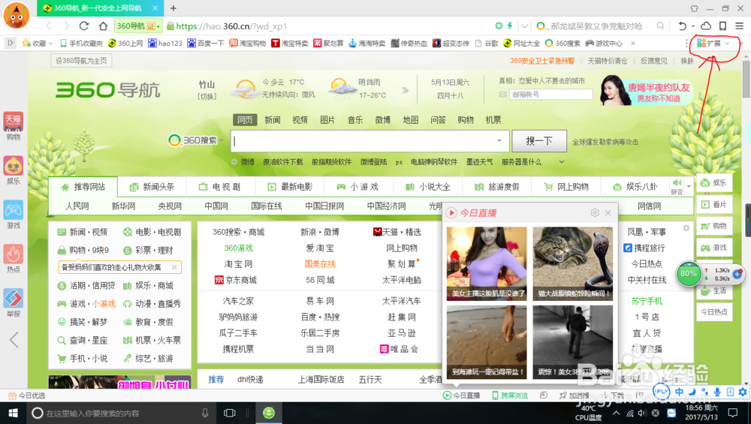The image size is (751, 424).
Task: Close the 今日直播 popup
Action: (x=608, y=212)
